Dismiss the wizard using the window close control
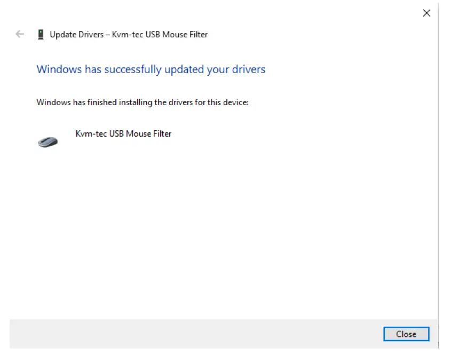The height and width of the screenshot is (355, 459). point(426,13)
